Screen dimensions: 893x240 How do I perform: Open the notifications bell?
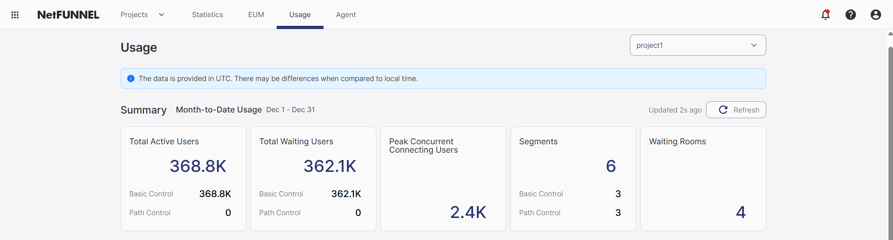click(x=825, y=15)
